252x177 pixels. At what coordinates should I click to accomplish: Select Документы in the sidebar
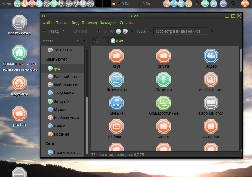(62, 93)
